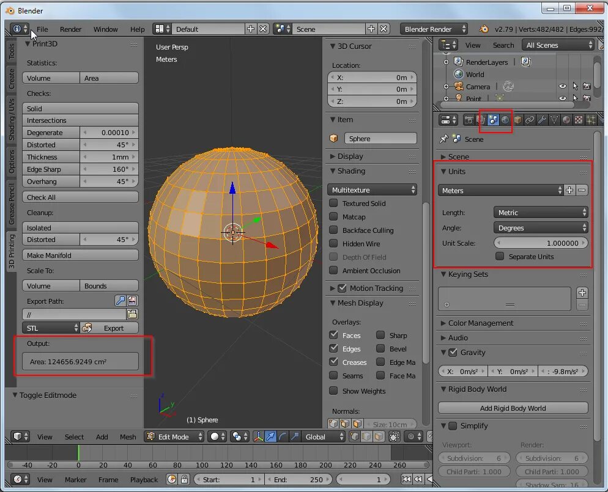
Task: Open the Object properties tab (cube icon)
Action: 517,120
